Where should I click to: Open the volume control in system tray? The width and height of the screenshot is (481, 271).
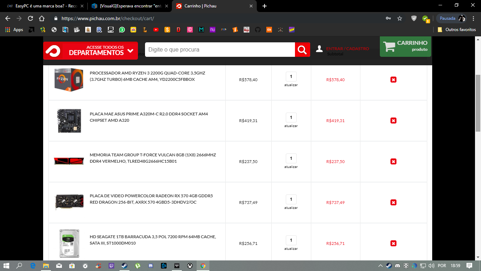(x=431, y=265)
